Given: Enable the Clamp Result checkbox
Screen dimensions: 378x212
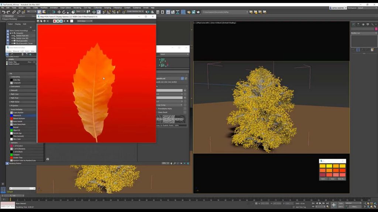Looking at the screenshot, I should (x=157, y=113).
